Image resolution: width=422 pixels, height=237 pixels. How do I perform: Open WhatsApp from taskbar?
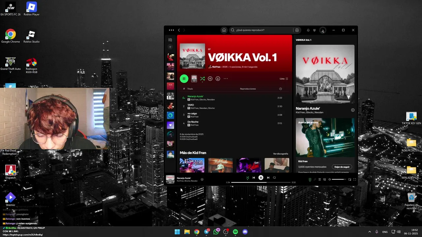[216, 232]
